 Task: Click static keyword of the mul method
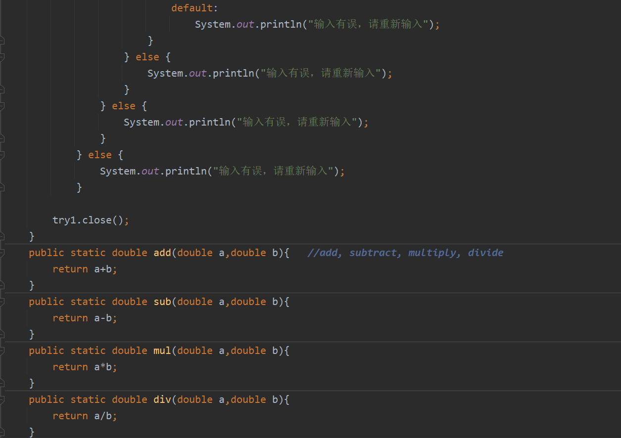88,350
